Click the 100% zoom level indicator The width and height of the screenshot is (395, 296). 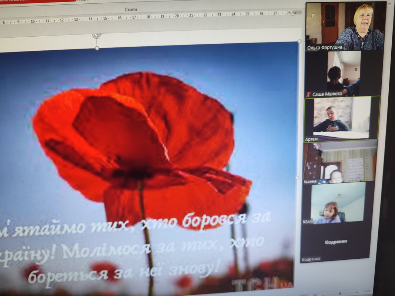366,292
